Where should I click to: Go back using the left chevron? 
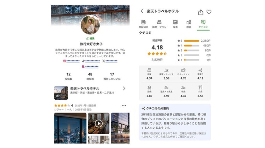142,11
